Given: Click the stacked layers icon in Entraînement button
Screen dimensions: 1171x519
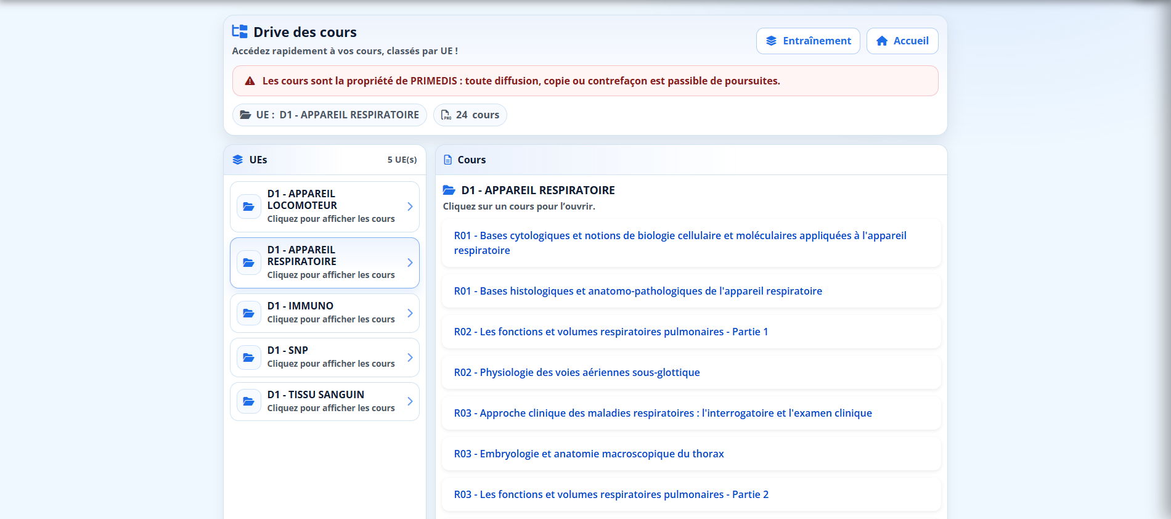Looking at the screenshot, I should coord(771,41).
